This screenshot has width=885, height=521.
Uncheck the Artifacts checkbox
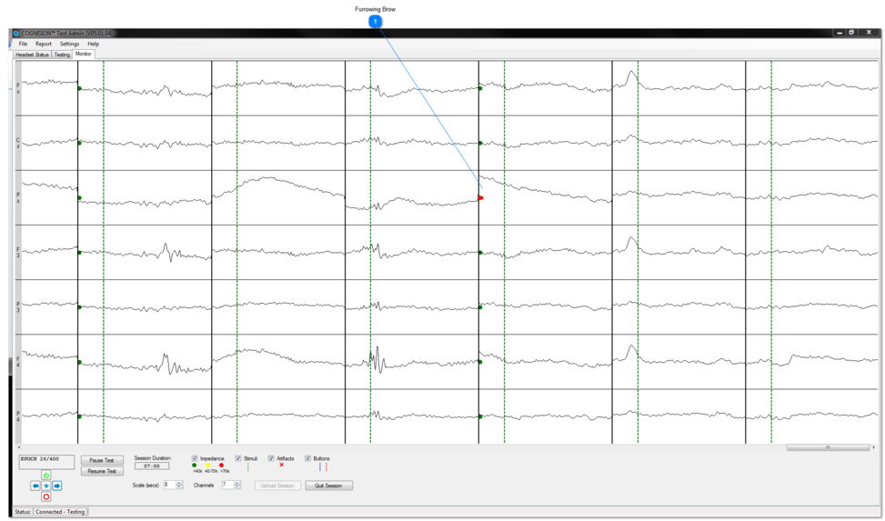click(x=271, y=458)
